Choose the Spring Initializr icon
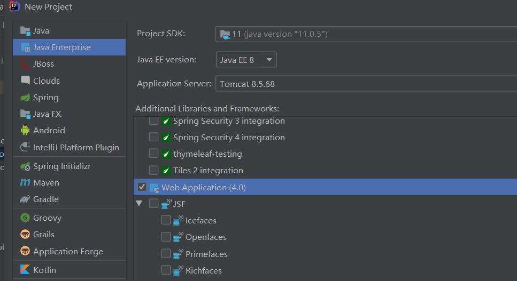The width and height of the screenshot is (517, 281). (25, 167)
